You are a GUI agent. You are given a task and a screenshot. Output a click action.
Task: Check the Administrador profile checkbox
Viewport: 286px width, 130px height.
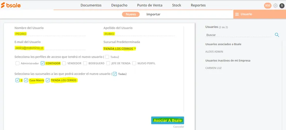point(18,63)
